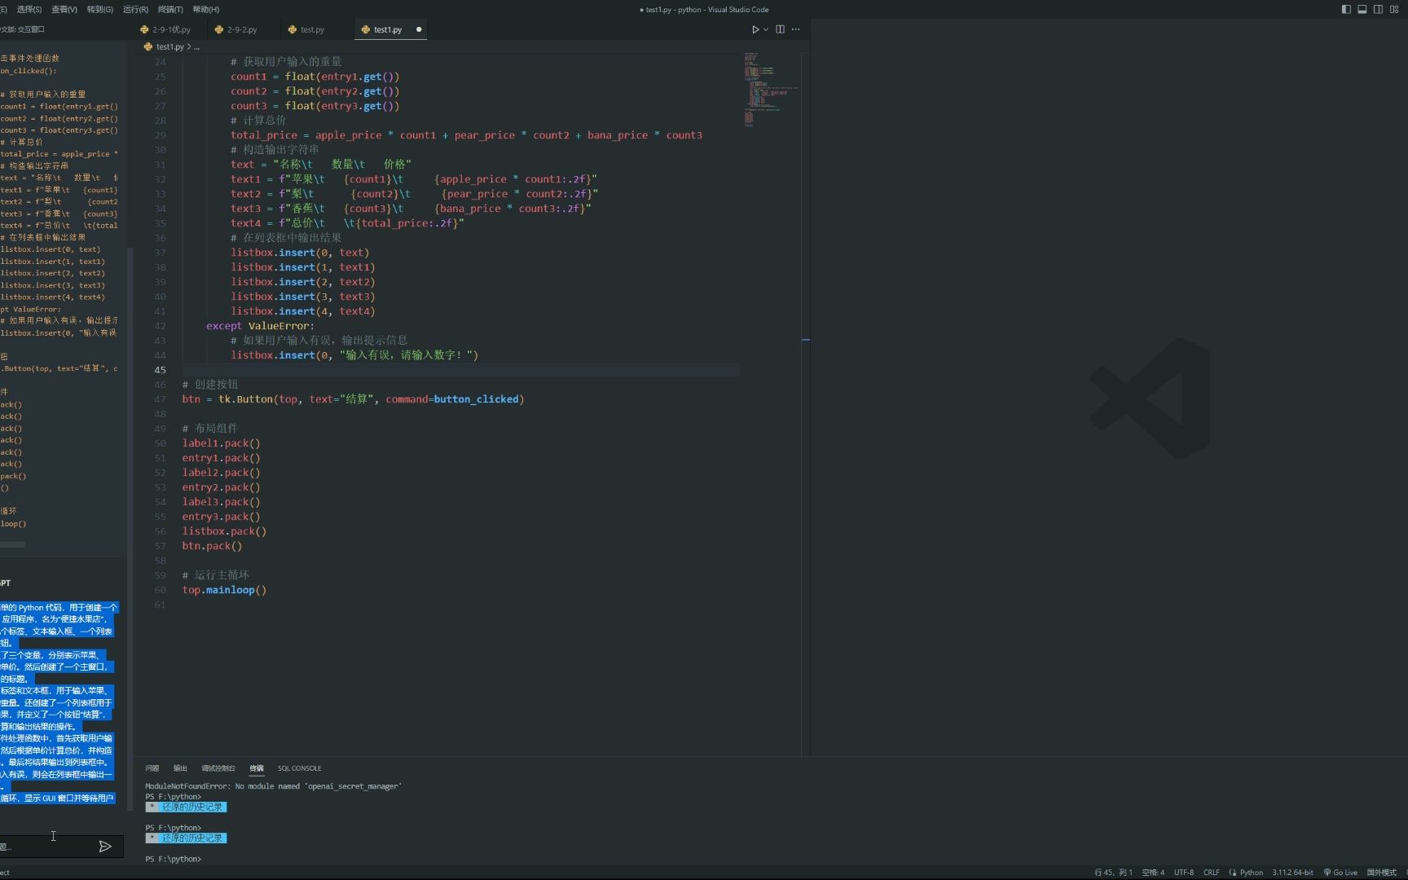Toggle the secondary sidebar layout icon
This screenshot has width=1408, height=880.
(1378, 9)
